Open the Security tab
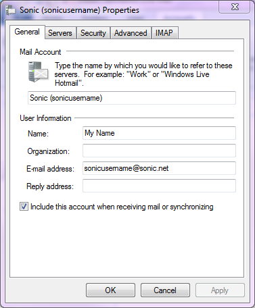 [93, 33]
